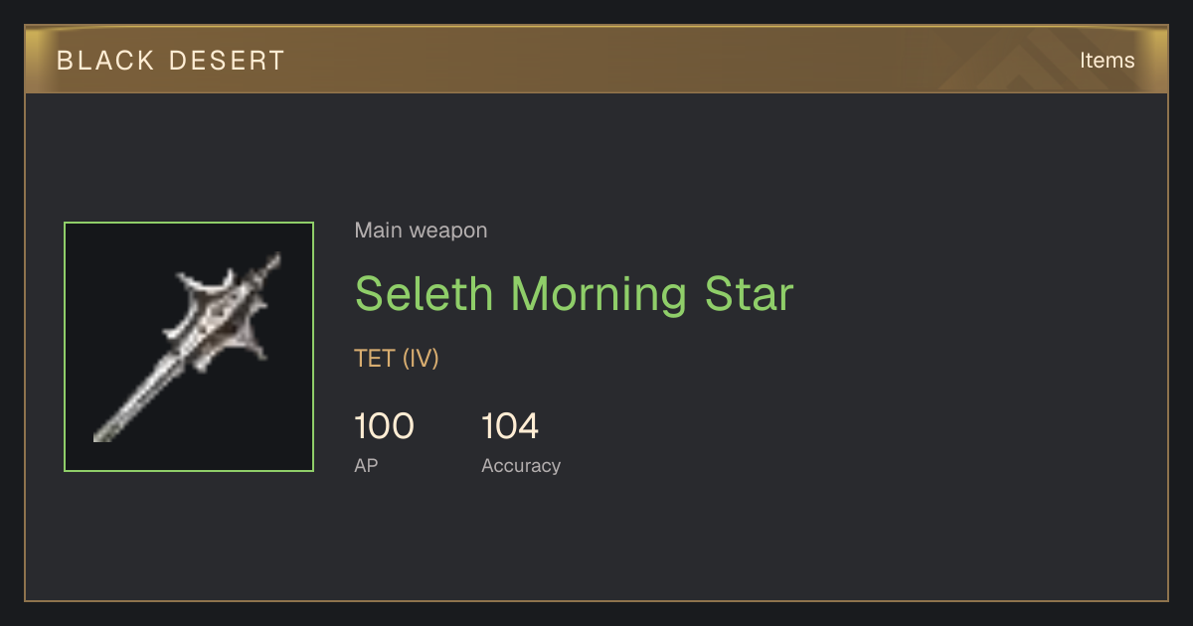Click the Seleth Morning Star weapon icon
The height and width of the screenshot is (626, 1193).
pos(189,347)
